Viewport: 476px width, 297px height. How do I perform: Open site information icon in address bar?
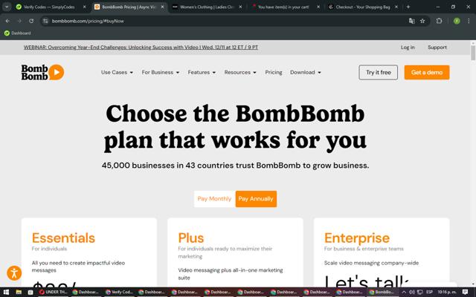tap(45, 21)
